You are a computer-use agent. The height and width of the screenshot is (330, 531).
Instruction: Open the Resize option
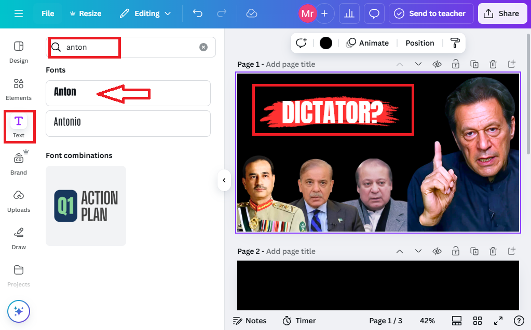point(86,13)
